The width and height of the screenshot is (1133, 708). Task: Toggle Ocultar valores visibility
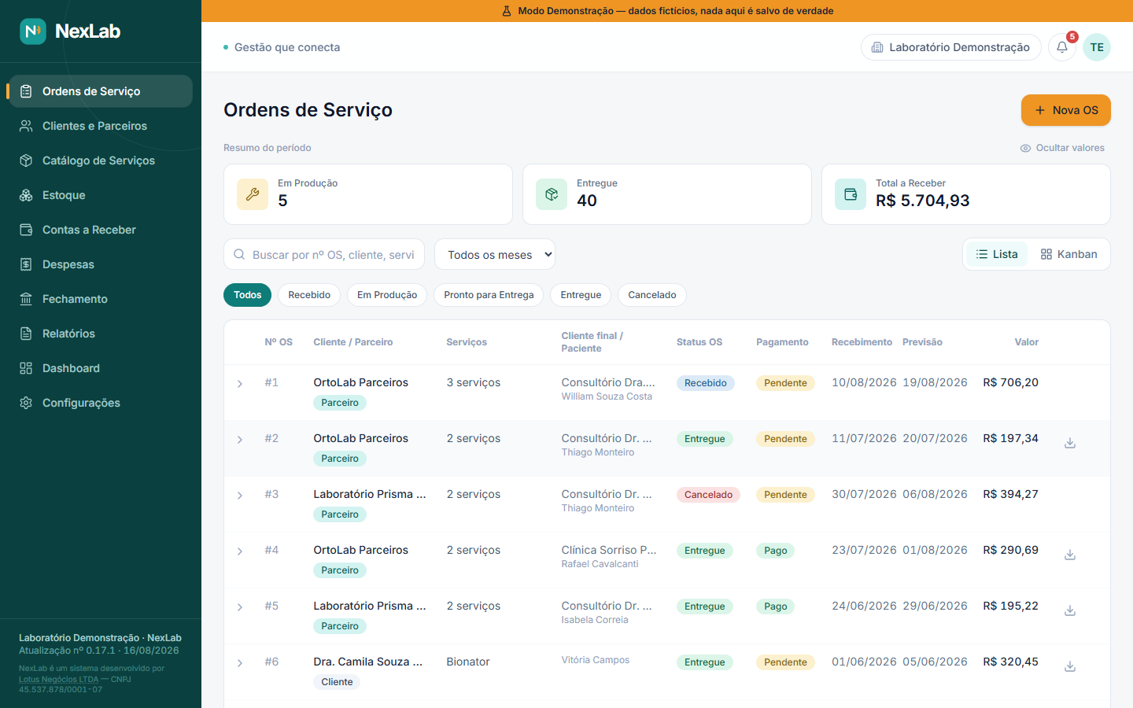click(x=1062, y=148)
